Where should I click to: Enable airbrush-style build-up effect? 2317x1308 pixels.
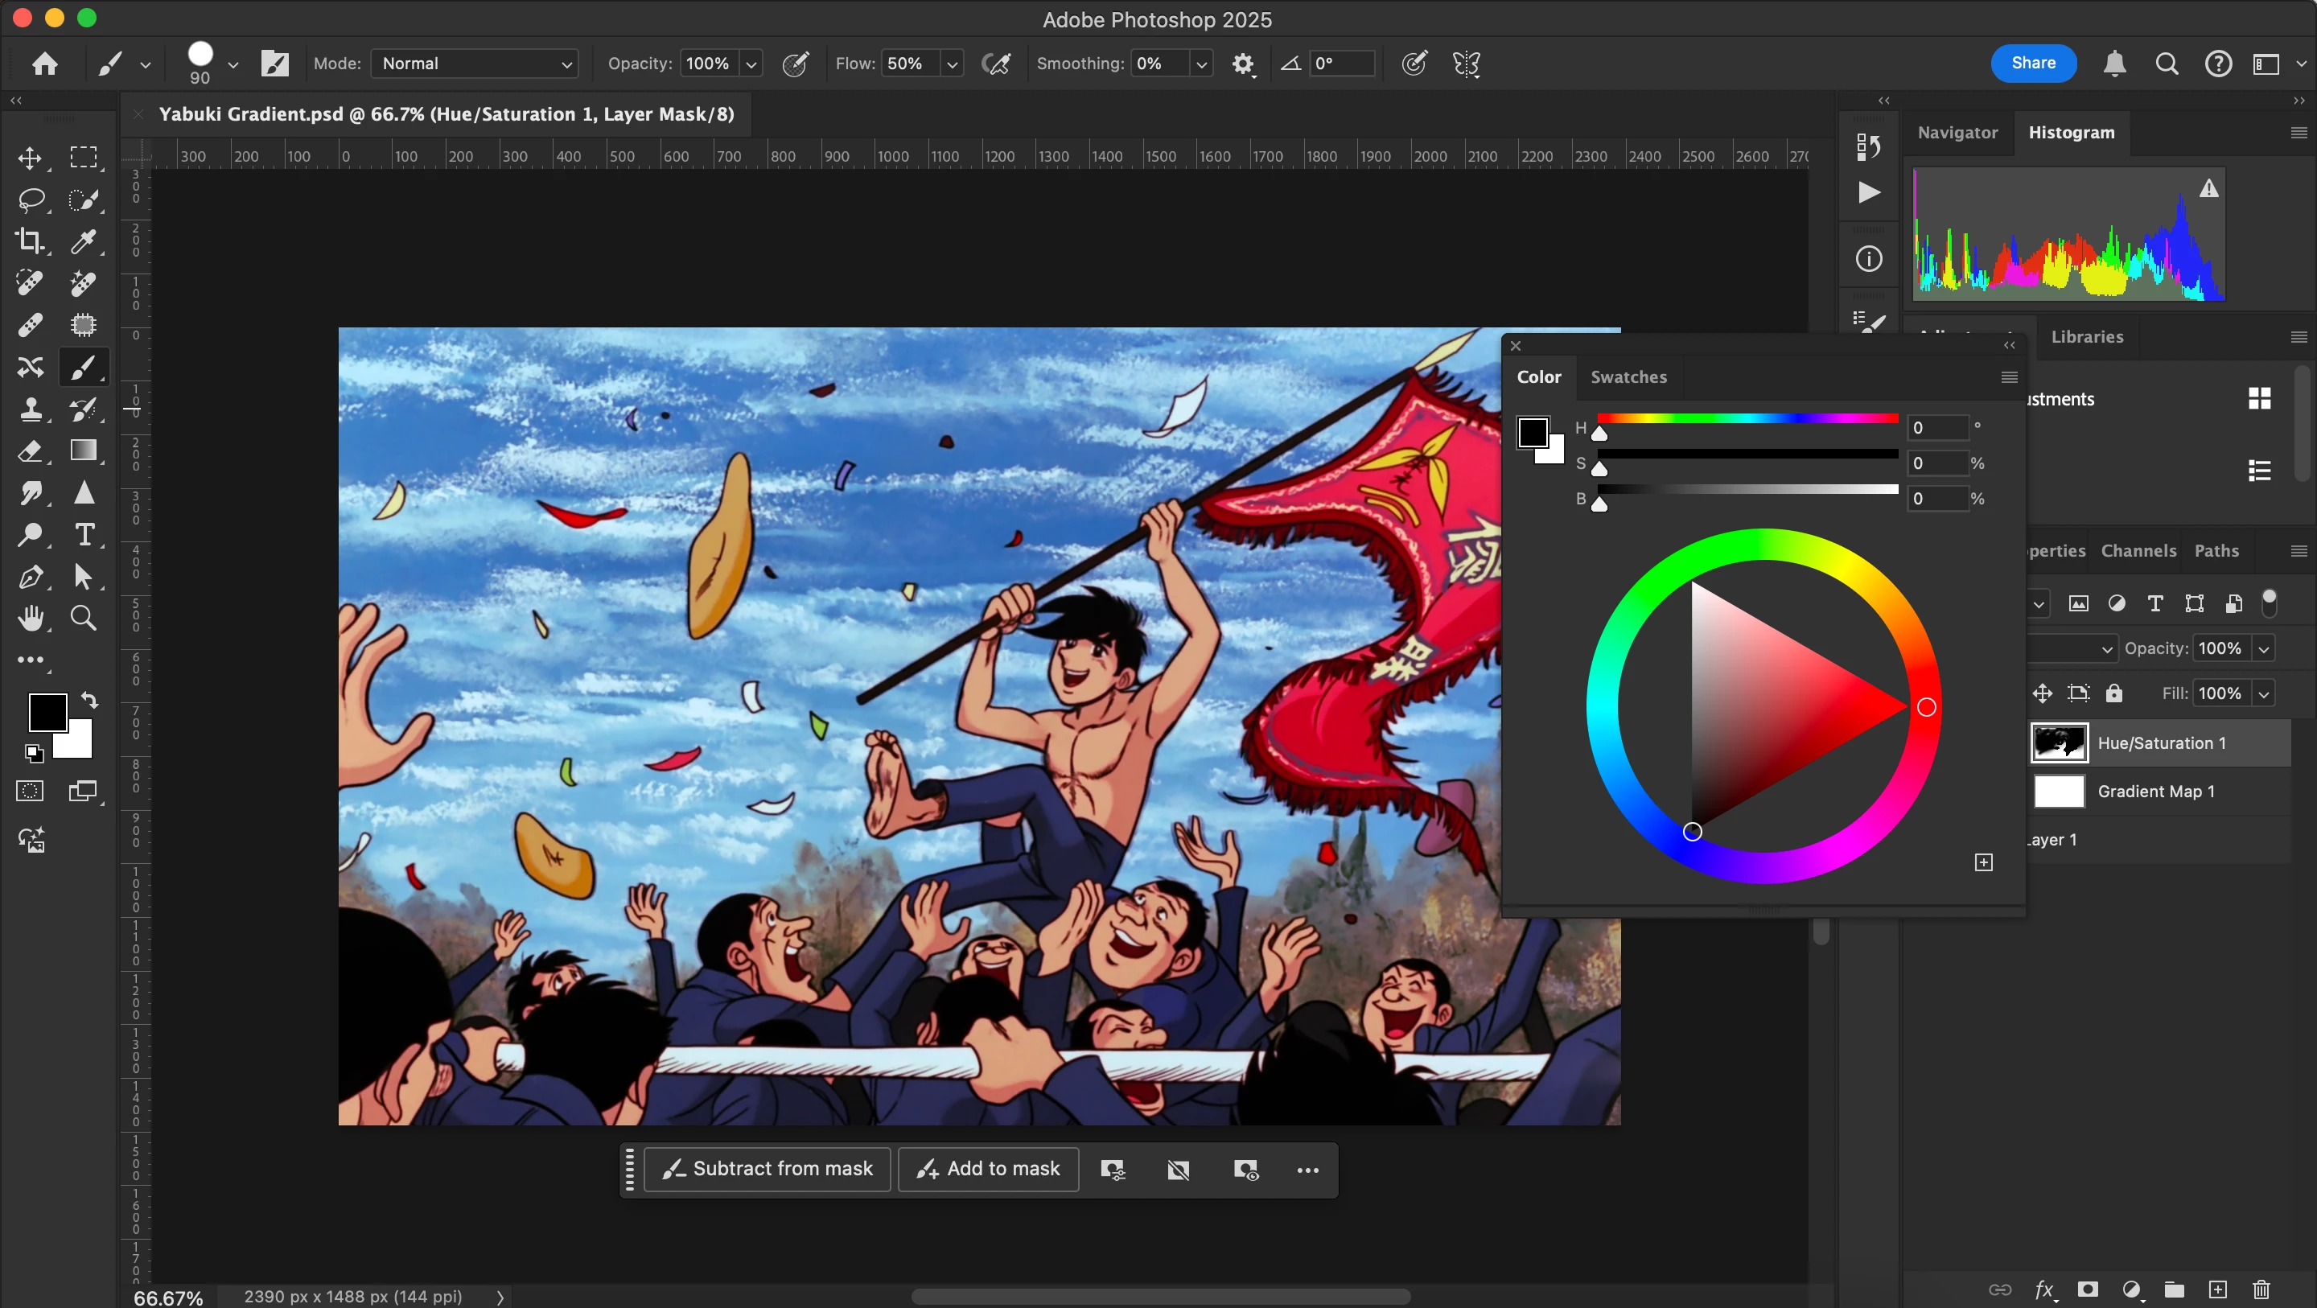pyautogui.click(x=997, y=64)
